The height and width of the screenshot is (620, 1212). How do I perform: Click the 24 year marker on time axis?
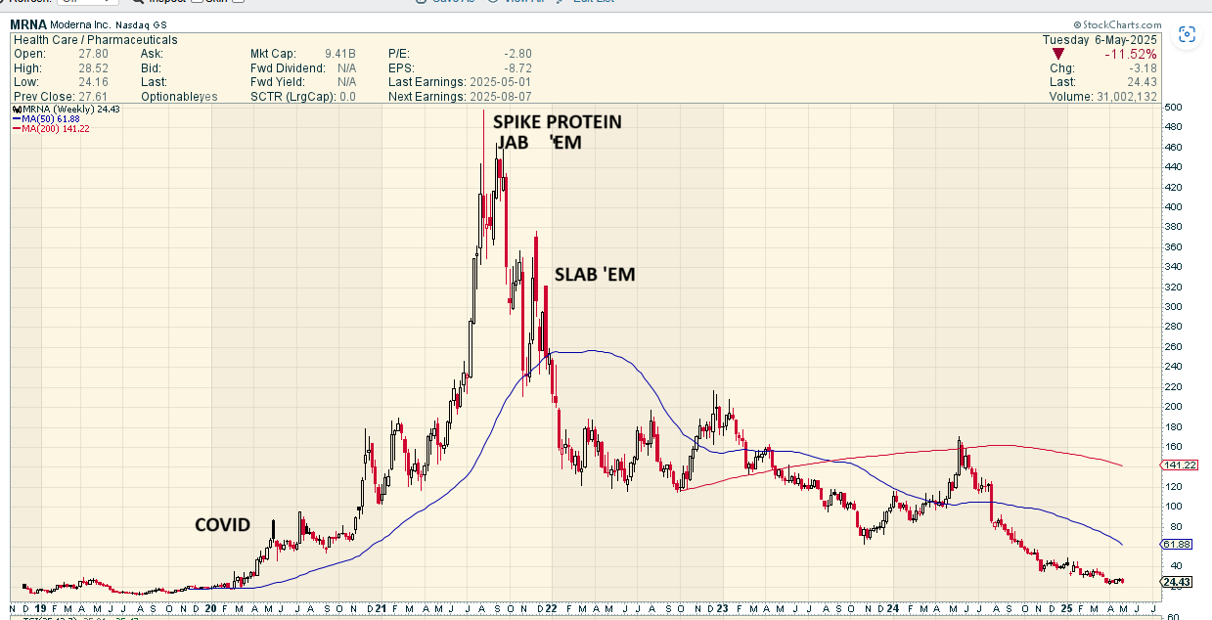pos(892,607)
